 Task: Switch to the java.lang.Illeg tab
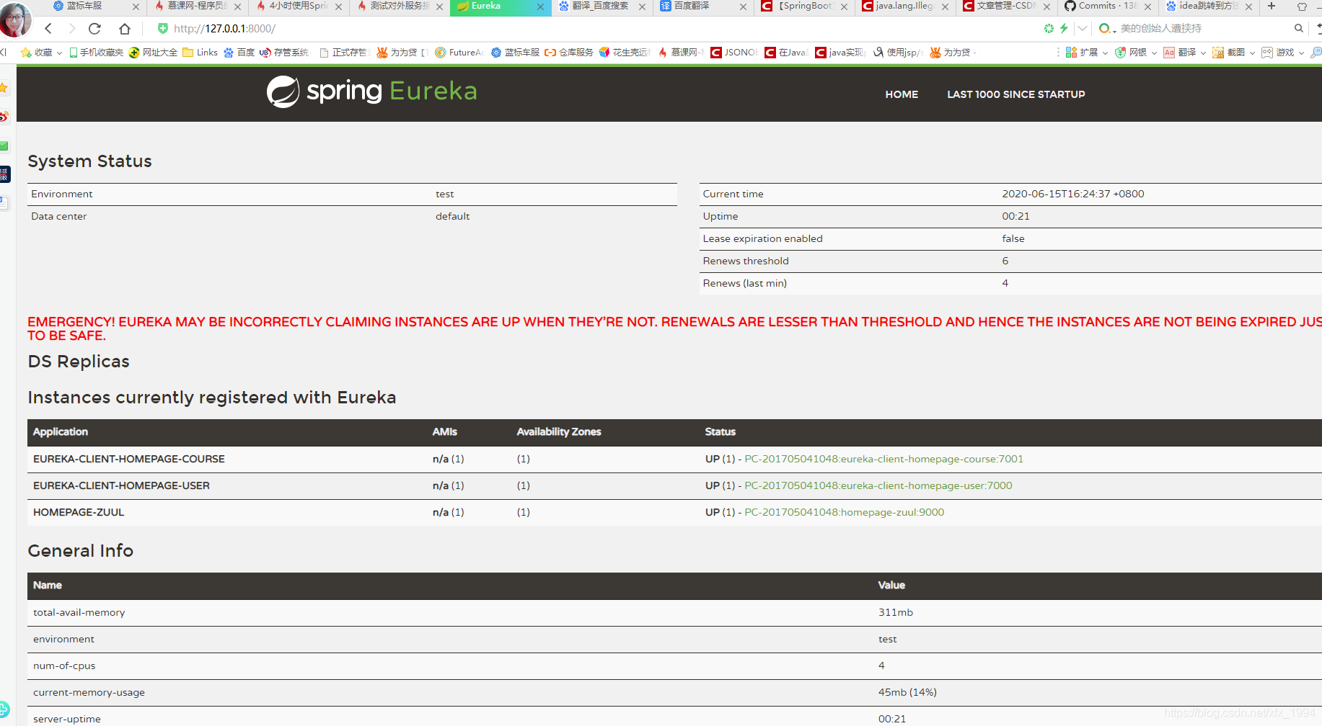[x=898, y=6]
